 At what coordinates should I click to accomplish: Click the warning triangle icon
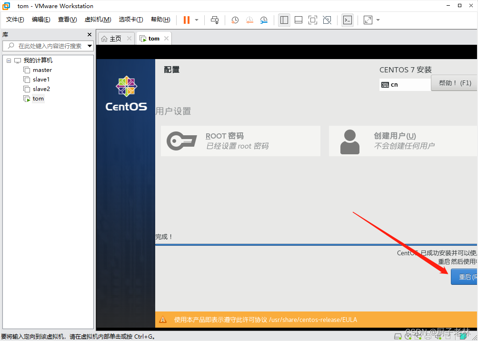tap(163, 320)
